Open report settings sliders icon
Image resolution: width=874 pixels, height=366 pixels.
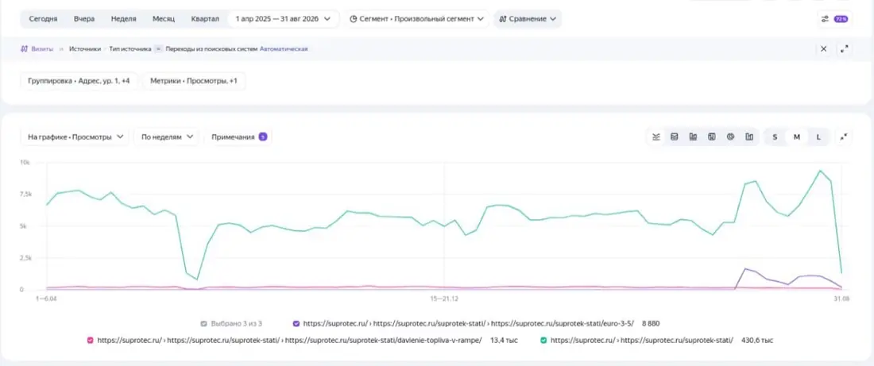825,19
